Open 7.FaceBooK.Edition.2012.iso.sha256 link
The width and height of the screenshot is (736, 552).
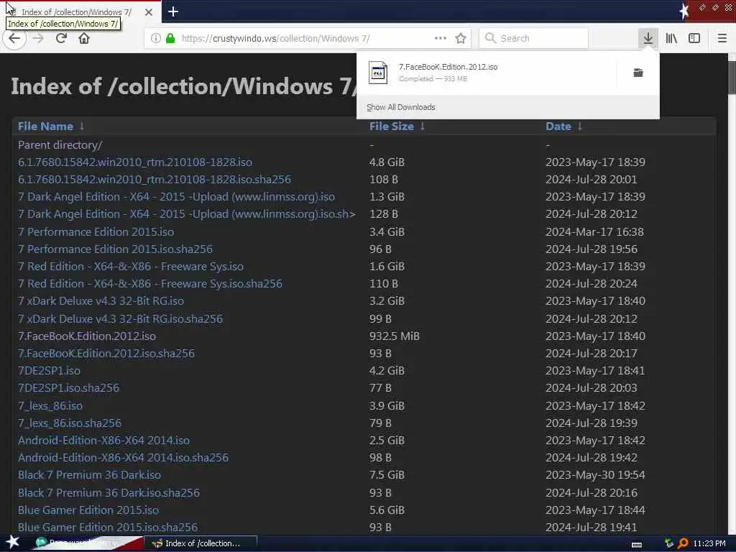point(106,353)
